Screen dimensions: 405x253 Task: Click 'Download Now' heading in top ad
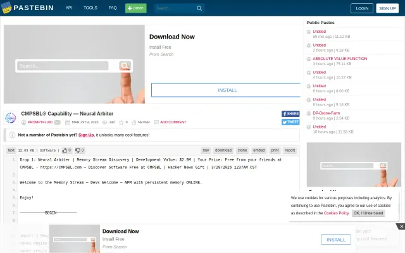point(172,37)
